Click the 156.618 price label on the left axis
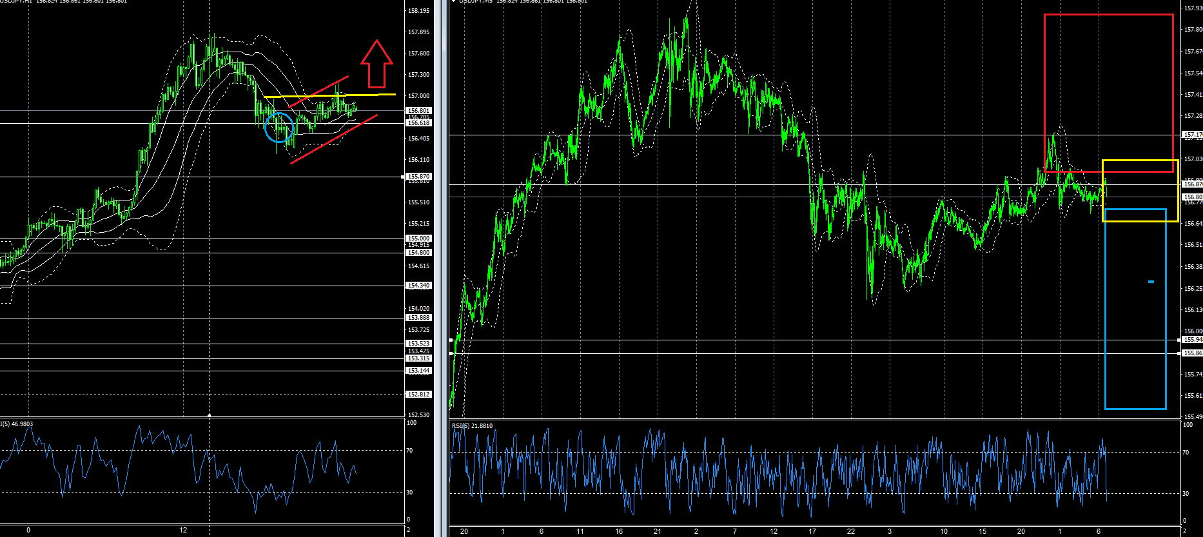 [x=418, y=122]
